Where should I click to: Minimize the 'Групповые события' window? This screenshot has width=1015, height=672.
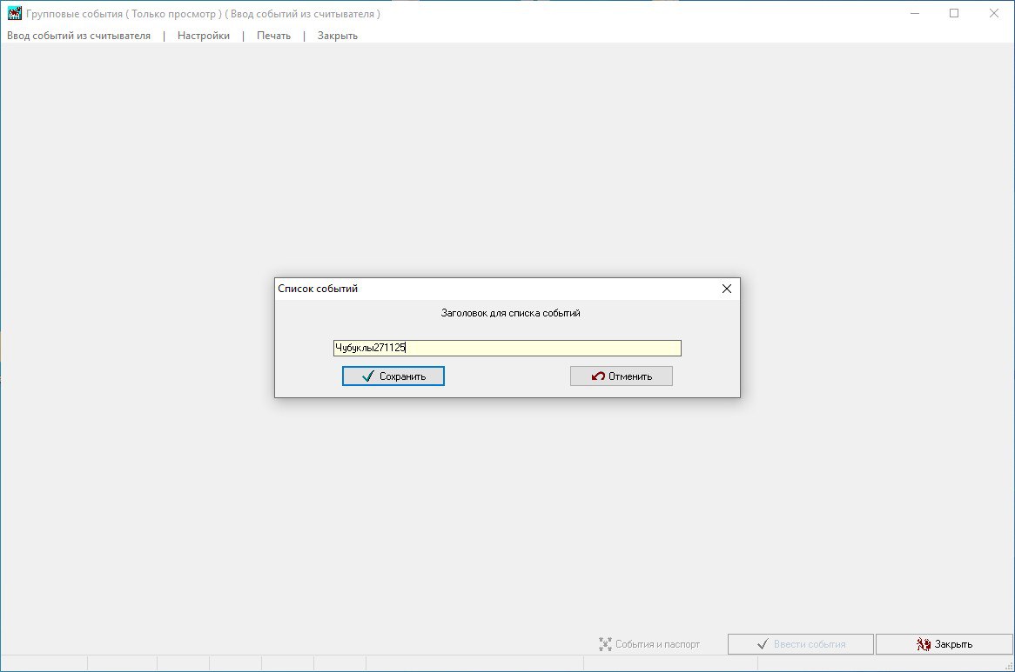(x=914, y=13)
